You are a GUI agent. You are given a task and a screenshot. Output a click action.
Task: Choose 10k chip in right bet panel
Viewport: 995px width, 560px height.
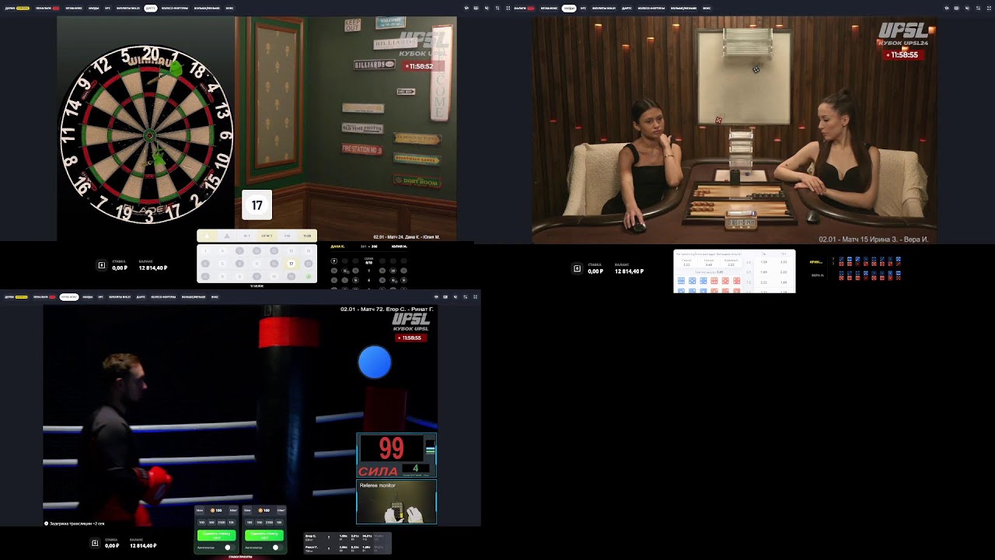[279, 523]
